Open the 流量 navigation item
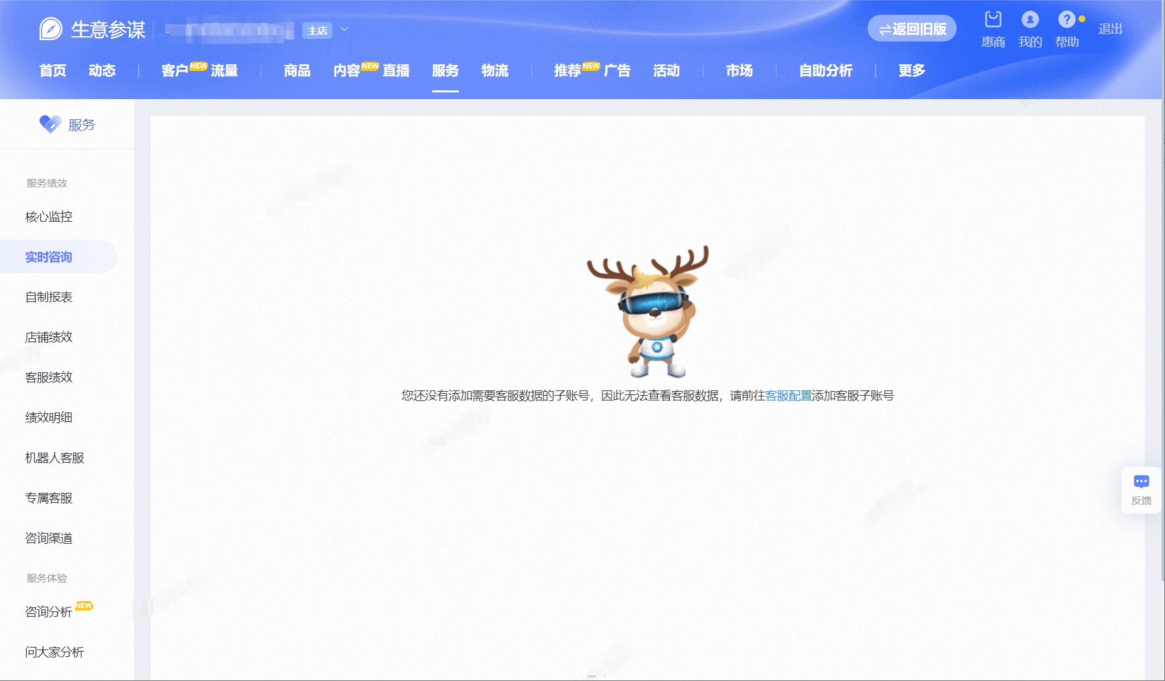Viewport: 1165px width, 681px height. click(x=224, y=71)
